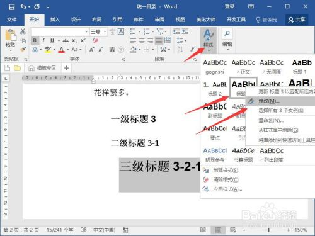Switch to the 插入 Insert tab

click(x=55, y=20)
